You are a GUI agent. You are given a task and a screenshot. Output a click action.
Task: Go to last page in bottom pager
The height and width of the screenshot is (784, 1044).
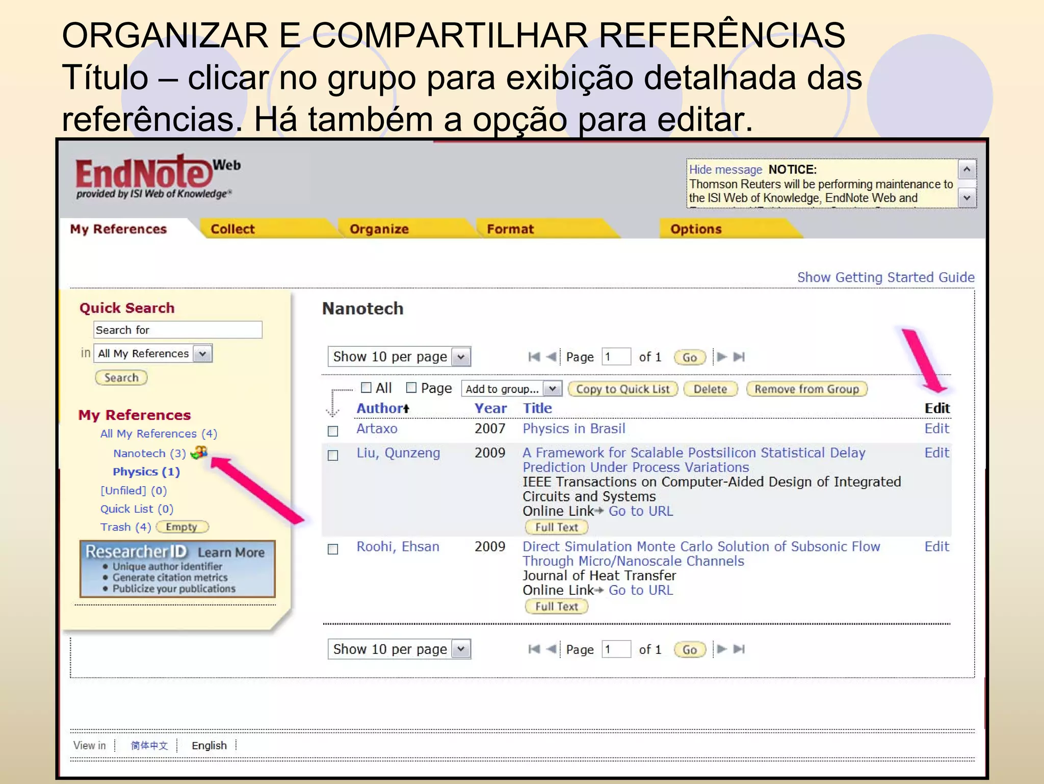click(739, 649)
